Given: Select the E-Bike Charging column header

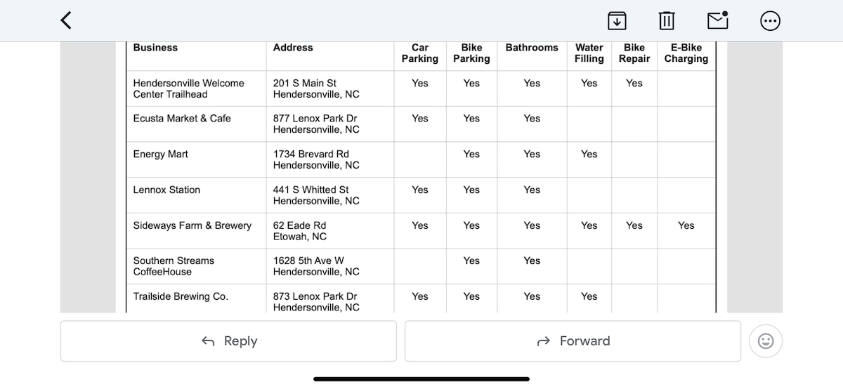Looking at the screenshot, I should [x=686, y=53].
